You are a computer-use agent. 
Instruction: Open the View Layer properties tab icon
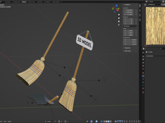(143, 63)
